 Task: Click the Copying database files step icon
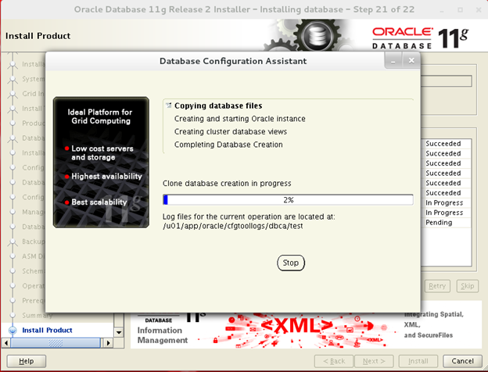(x=168, y=106)
